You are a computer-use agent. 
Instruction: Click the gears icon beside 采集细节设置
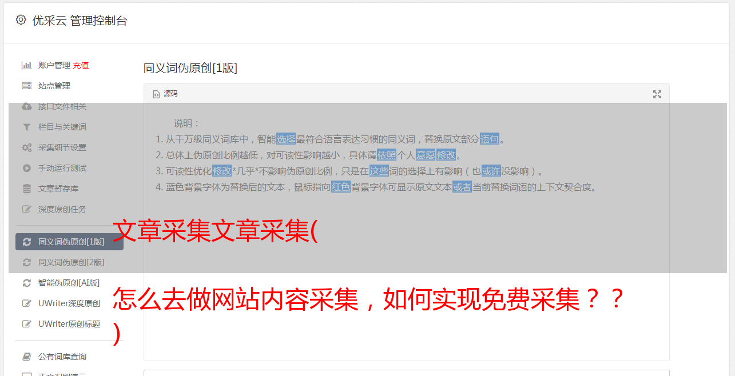click(x=26, y=147)
